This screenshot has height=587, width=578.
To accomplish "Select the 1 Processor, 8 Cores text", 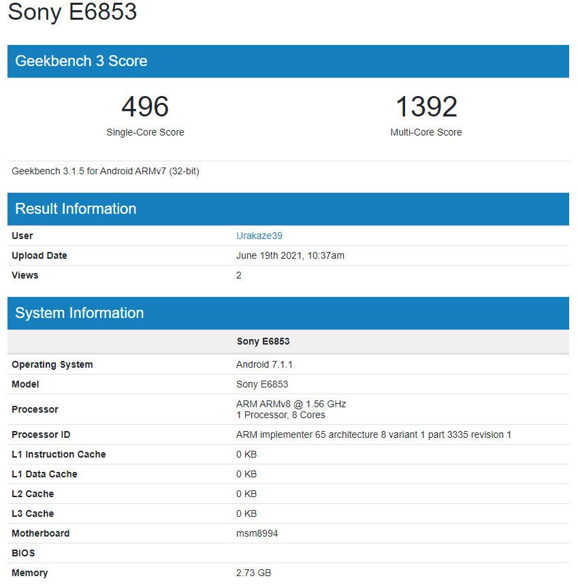I will click(x=280, y=415).
